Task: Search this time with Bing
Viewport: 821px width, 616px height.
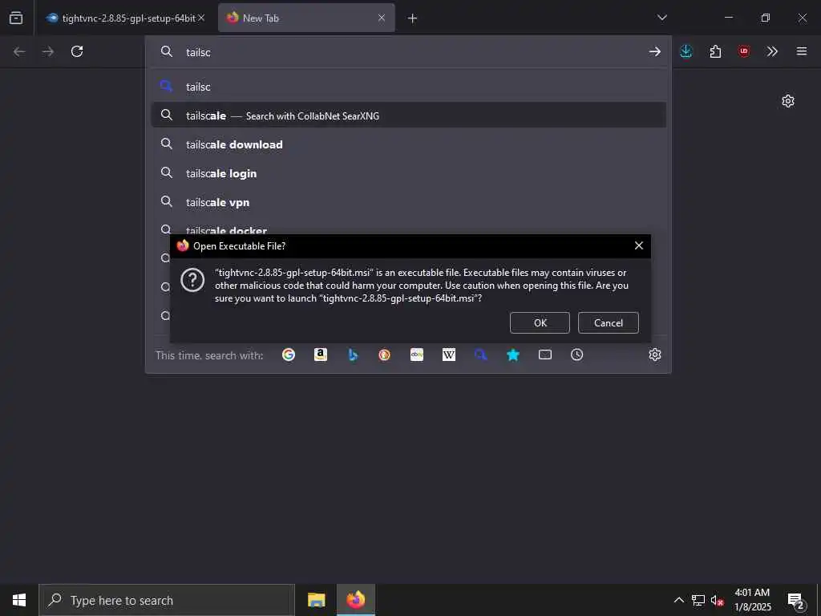Action: [353, 355]
